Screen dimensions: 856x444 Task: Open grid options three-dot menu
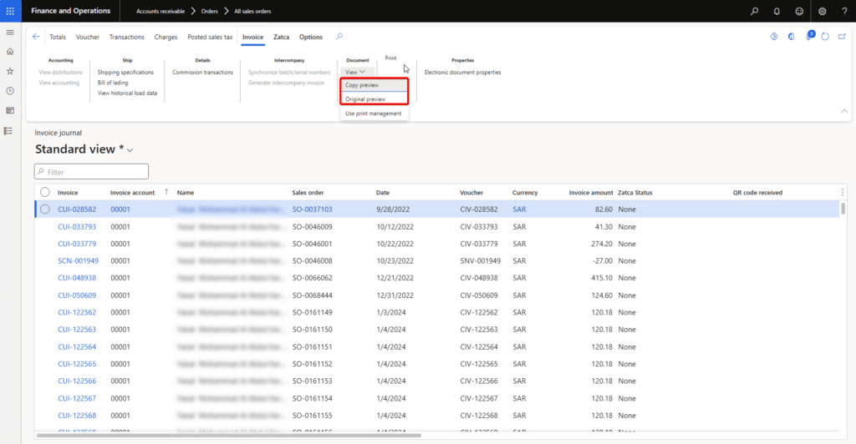843,192
